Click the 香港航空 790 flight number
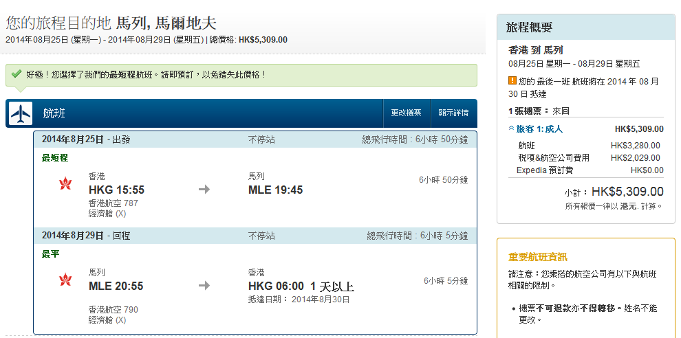Screen dimensions: 681x338 point(113,310)
